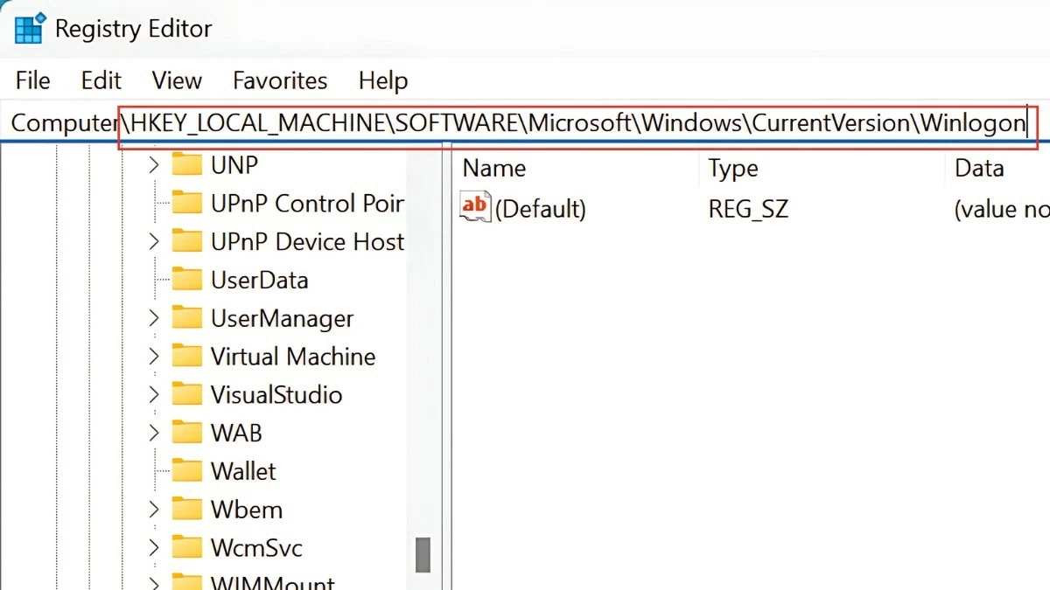Expand the Wbem registry key

pos(153,509)
